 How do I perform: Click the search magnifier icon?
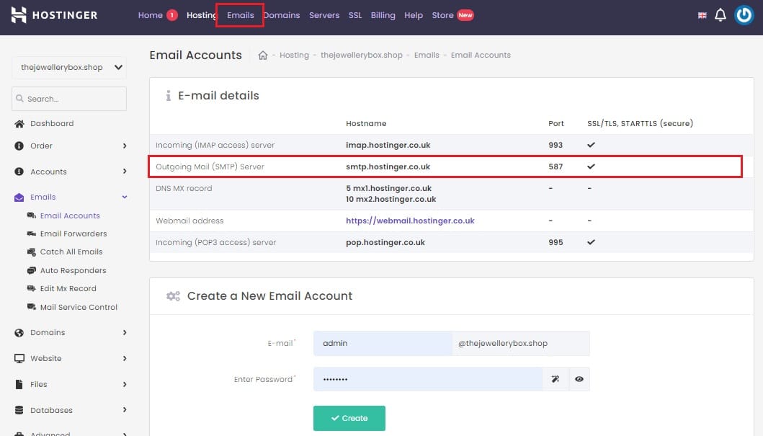pos(20,98)
